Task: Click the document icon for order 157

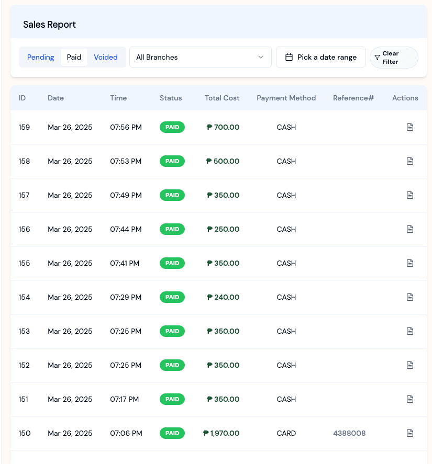Action: 410,195
